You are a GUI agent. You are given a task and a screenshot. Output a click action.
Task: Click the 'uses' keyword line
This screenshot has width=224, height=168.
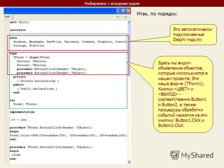(13, 38)
